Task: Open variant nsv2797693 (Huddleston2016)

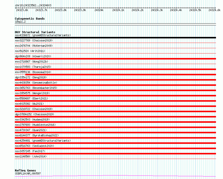Action: point(35,125)
